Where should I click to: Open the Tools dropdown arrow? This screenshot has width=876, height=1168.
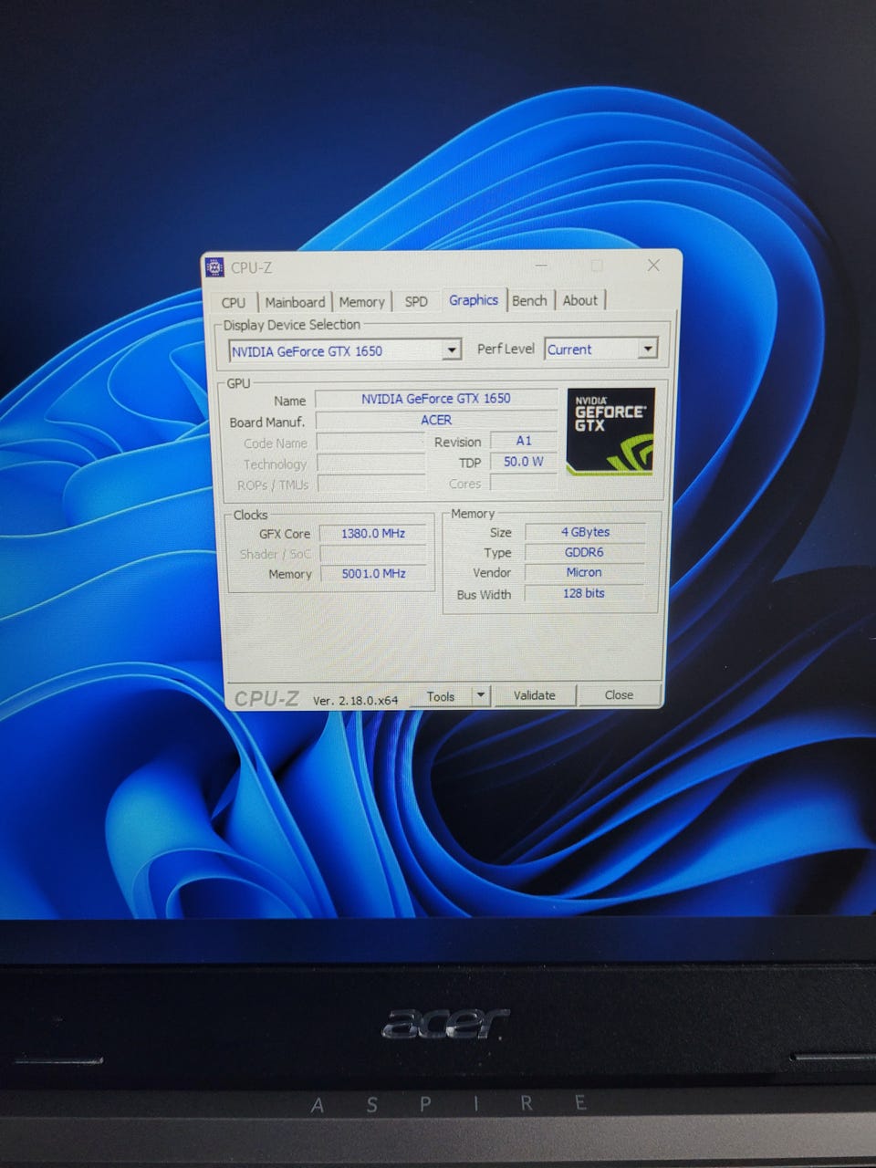481,695
